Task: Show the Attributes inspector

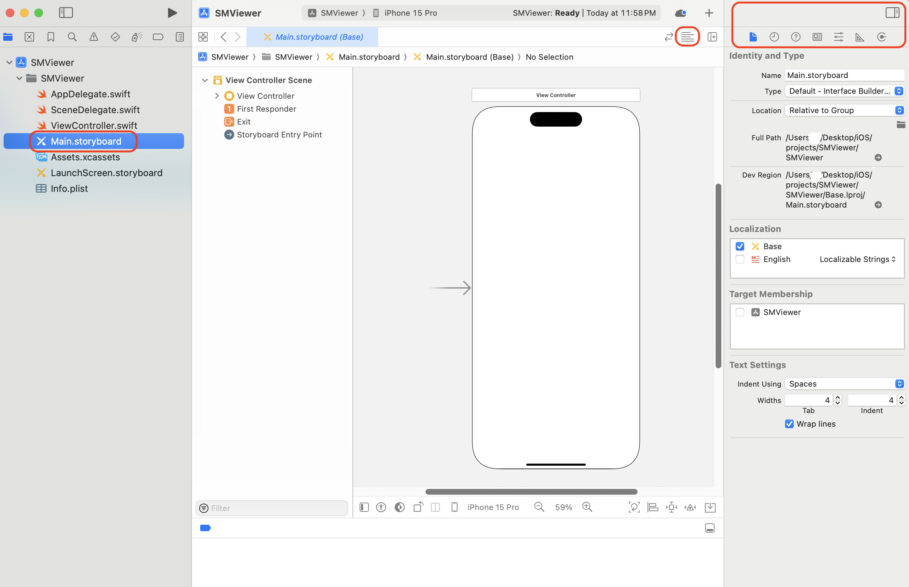Action: point(838,37)
